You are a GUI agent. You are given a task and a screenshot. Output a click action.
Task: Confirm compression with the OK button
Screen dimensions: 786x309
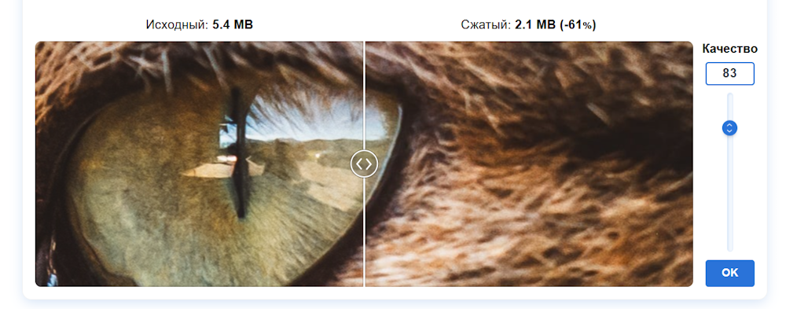[x=729, y=273]
